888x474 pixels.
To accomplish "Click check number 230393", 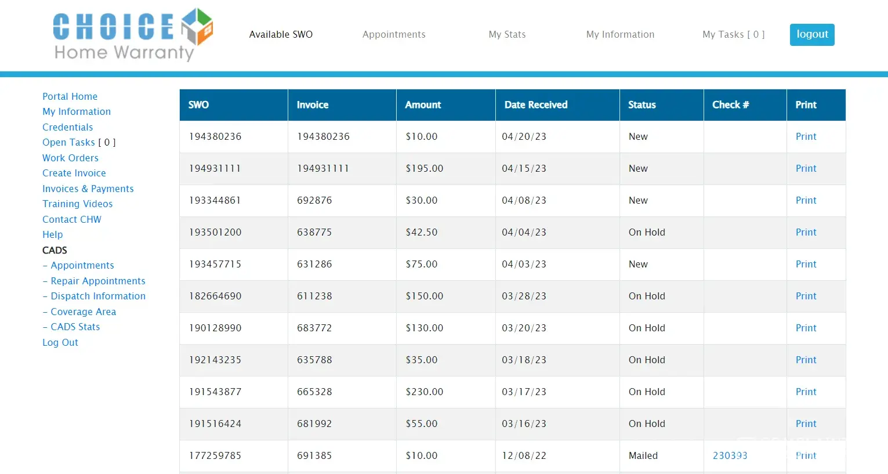I will tap(730, 455).
